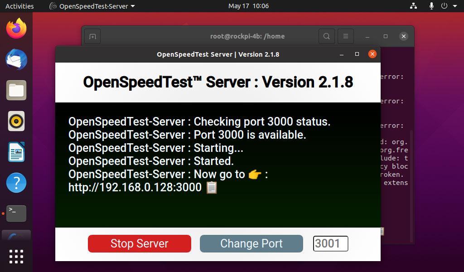Click the http://192.168.0.128:3000 address
The image size is (464, 272).
pos(135,187)
